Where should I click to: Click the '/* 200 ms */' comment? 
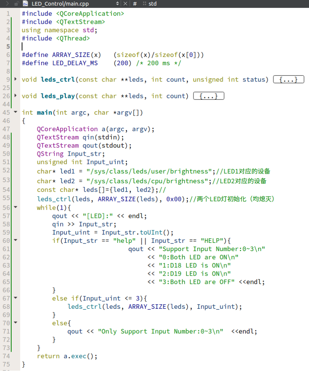pyautogui.click(x=159, y=63)
